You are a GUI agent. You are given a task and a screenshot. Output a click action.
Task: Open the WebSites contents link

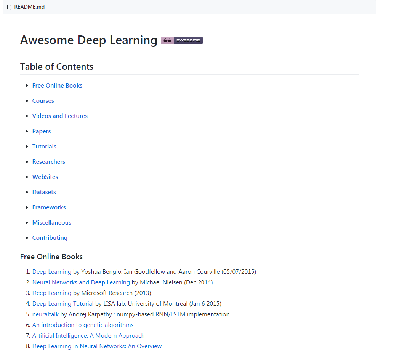[45, 177]
